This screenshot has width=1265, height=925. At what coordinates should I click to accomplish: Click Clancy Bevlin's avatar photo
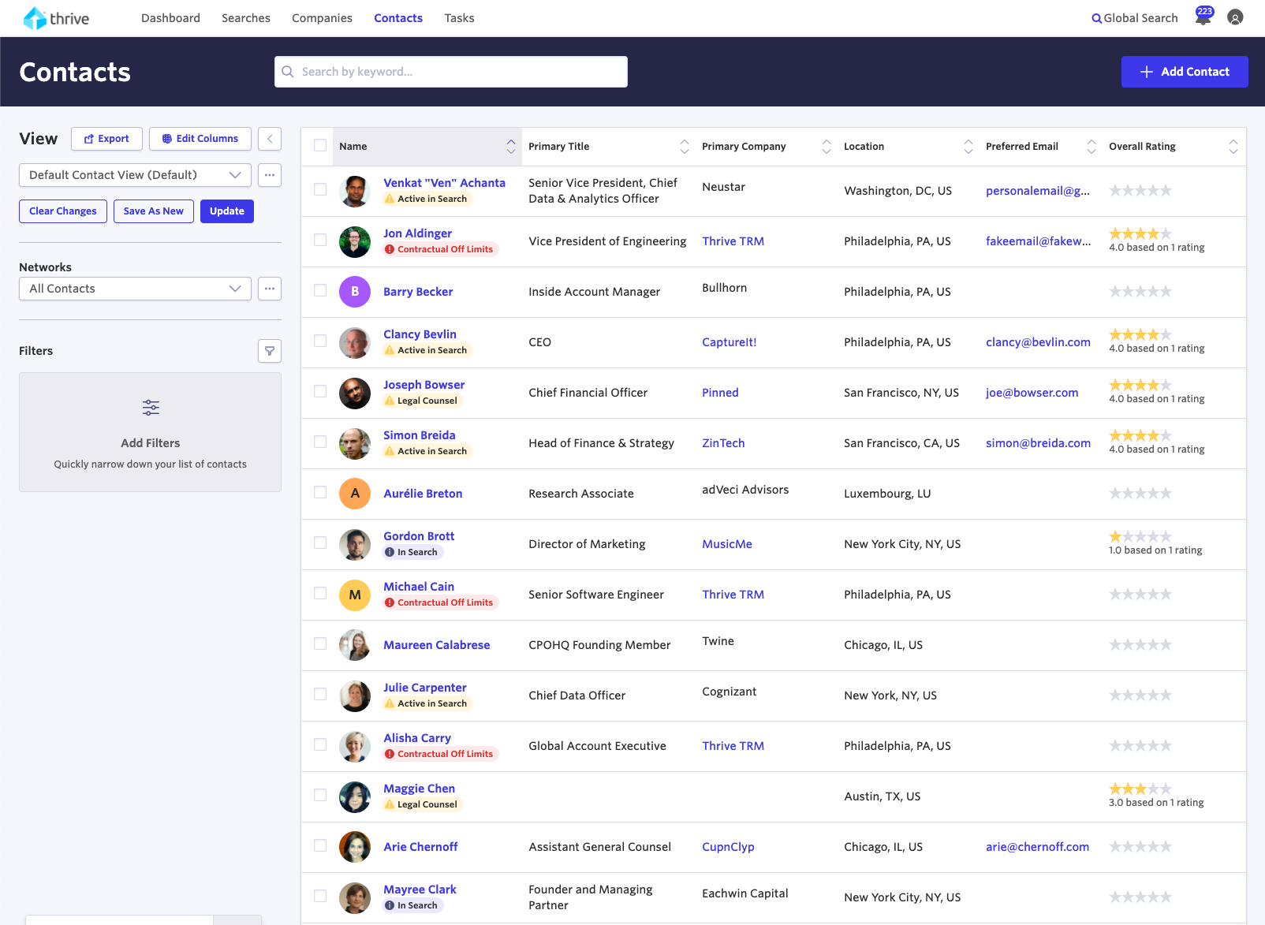click(355, 342)
